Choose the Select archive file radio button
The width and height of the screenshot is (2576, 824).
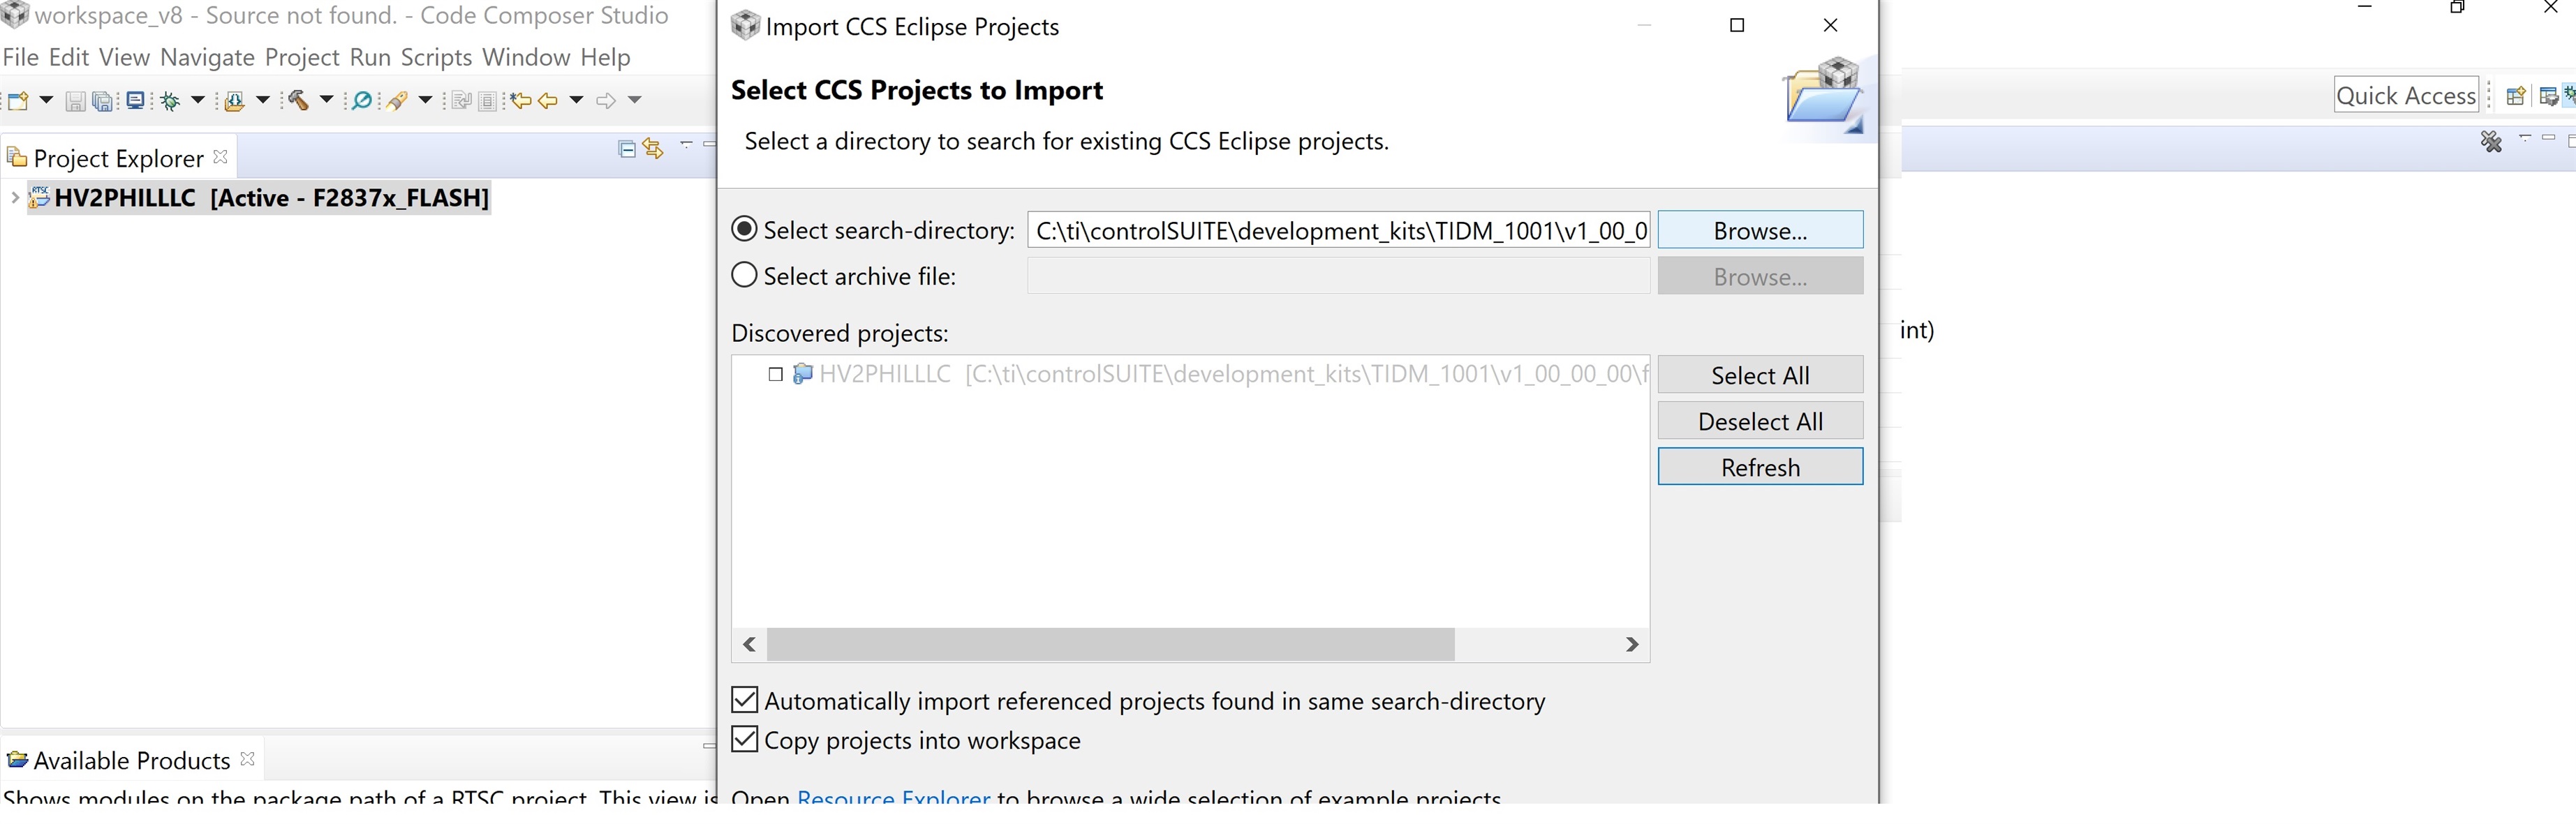(744, 275)
